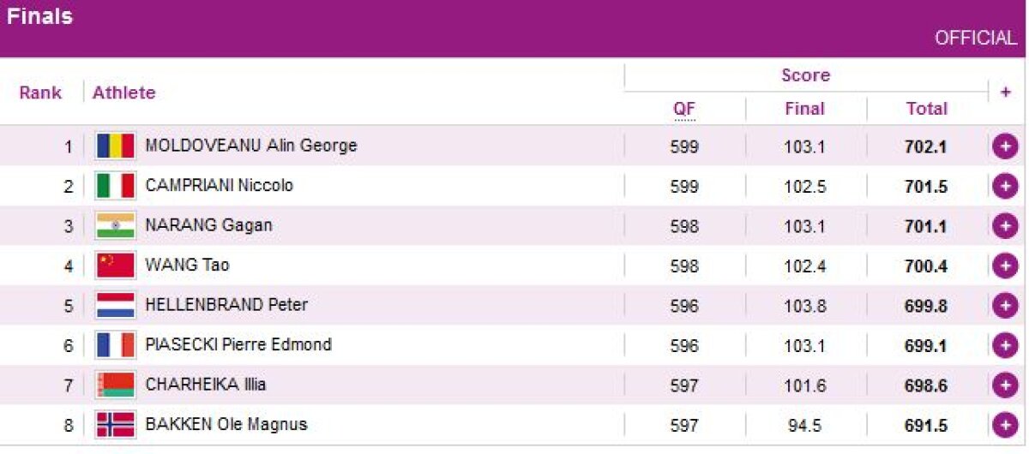
Task: Show shot details for NARANG Gagan
Action: [1004, 226]
